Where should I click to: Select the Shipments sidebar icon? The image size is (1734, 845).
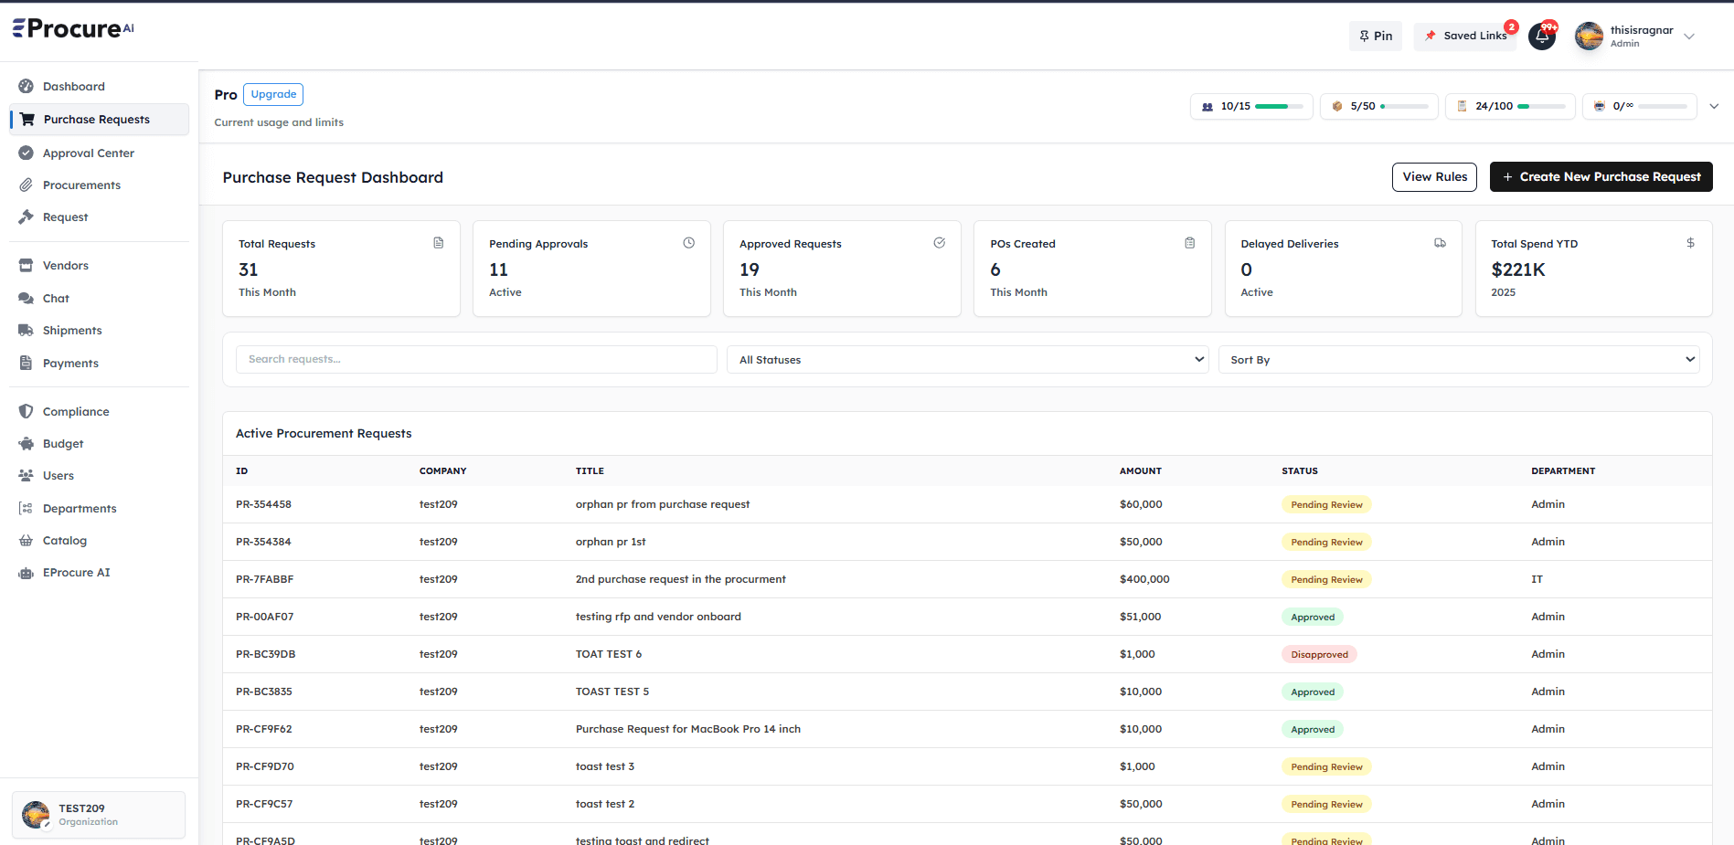click(27, 330)
